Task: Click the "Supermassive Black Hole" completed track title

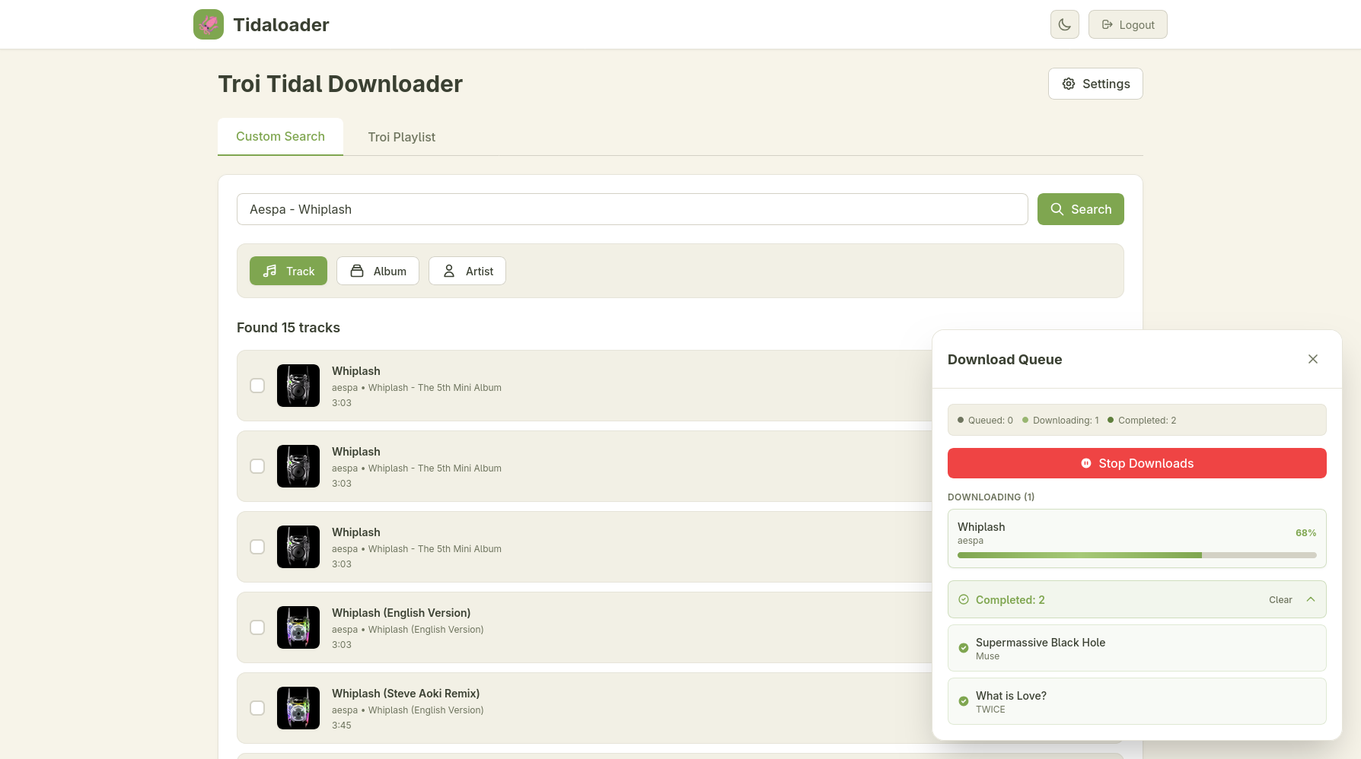Action: click(x=1041, y=643)
